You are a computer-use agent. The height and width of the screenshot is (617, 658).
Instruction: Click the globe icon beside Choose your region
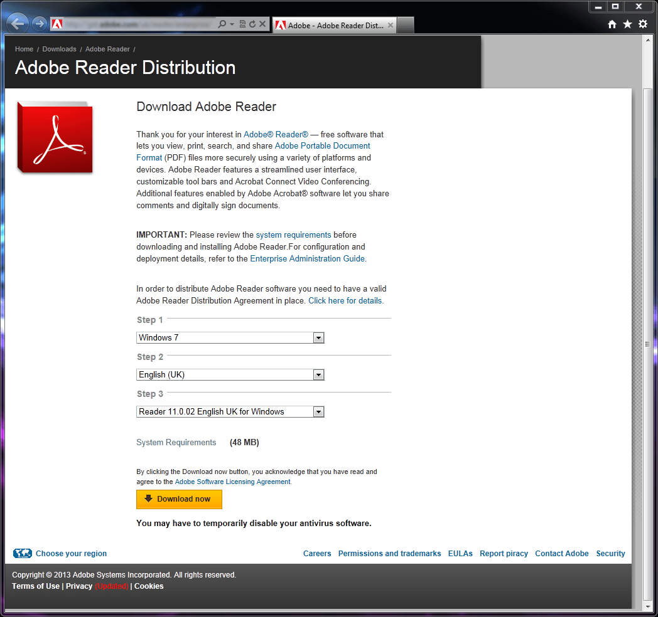[x=23, y=553]
